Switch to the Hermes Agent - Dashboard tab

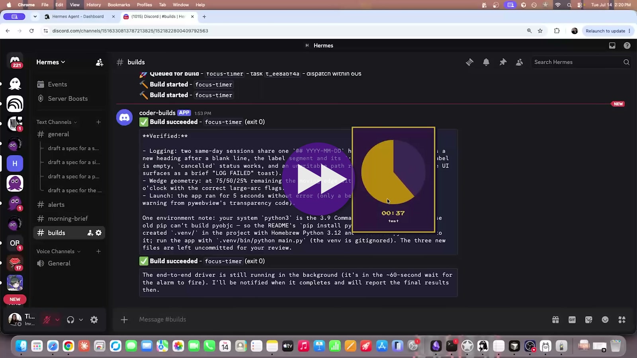coord(78,17)
